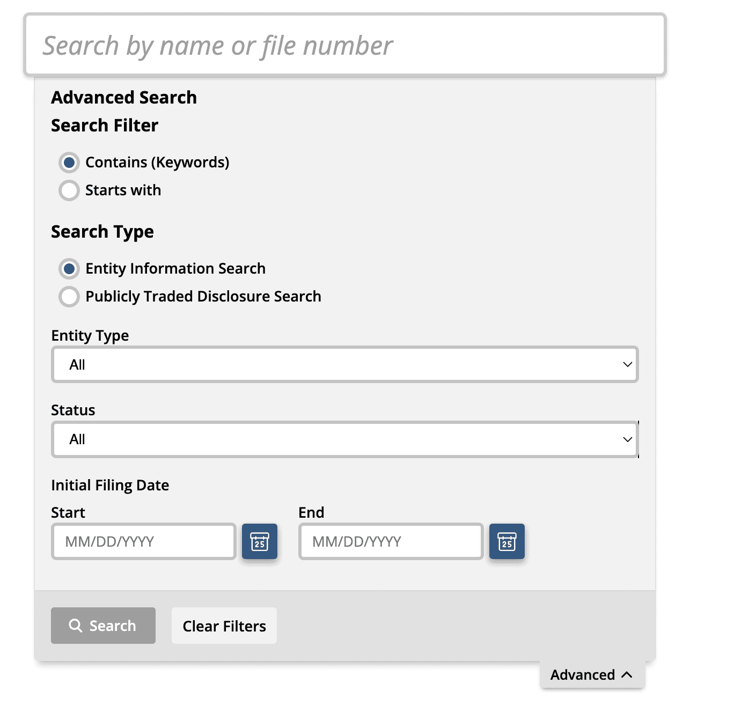Click the Advanced chevron-up icon
This screenshot has height=720, width=734.
click(627, 675)
